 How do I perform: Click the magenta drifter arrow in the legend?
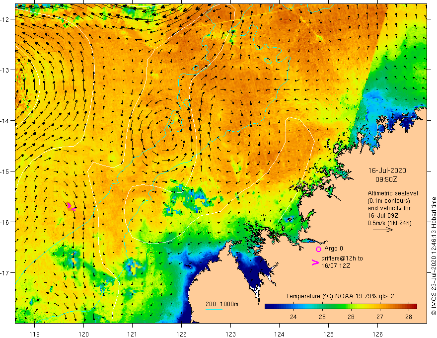pyautogui.click(x=315, y=262)
